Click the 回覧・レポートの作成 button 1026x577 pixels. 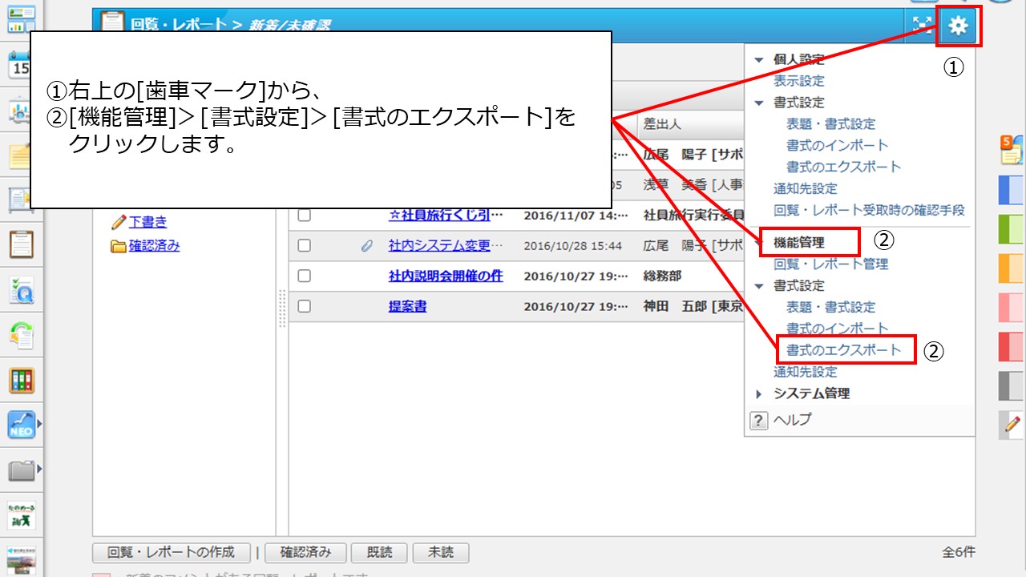[x=172, y=552]
